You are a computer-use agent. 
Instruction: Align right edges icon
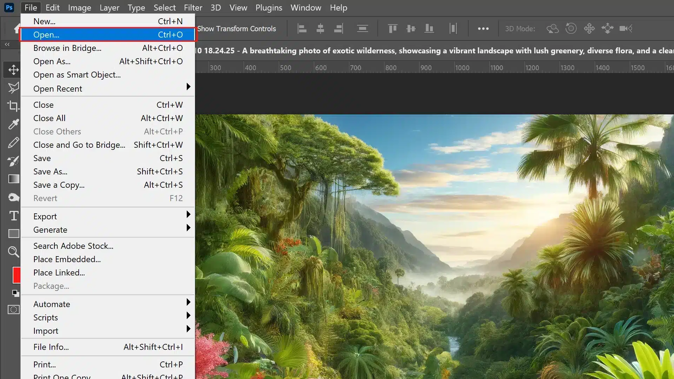tap(338, 28)
